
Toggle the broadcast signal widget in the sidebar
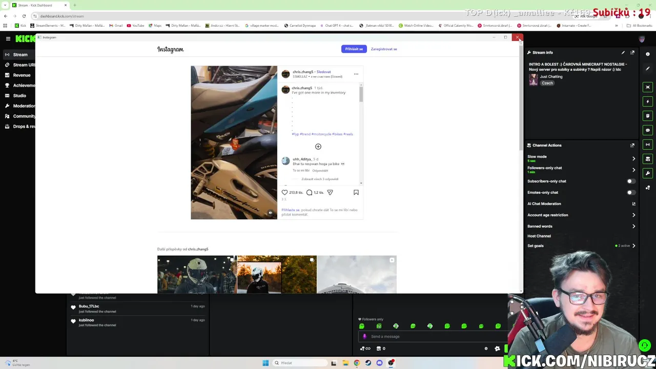tap(648, 145)
